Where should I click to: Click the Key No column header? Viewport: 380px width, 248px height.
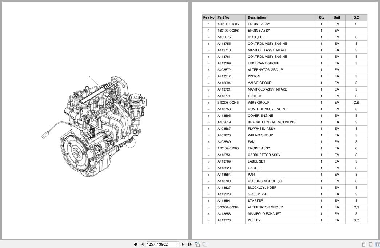point(209,17)
